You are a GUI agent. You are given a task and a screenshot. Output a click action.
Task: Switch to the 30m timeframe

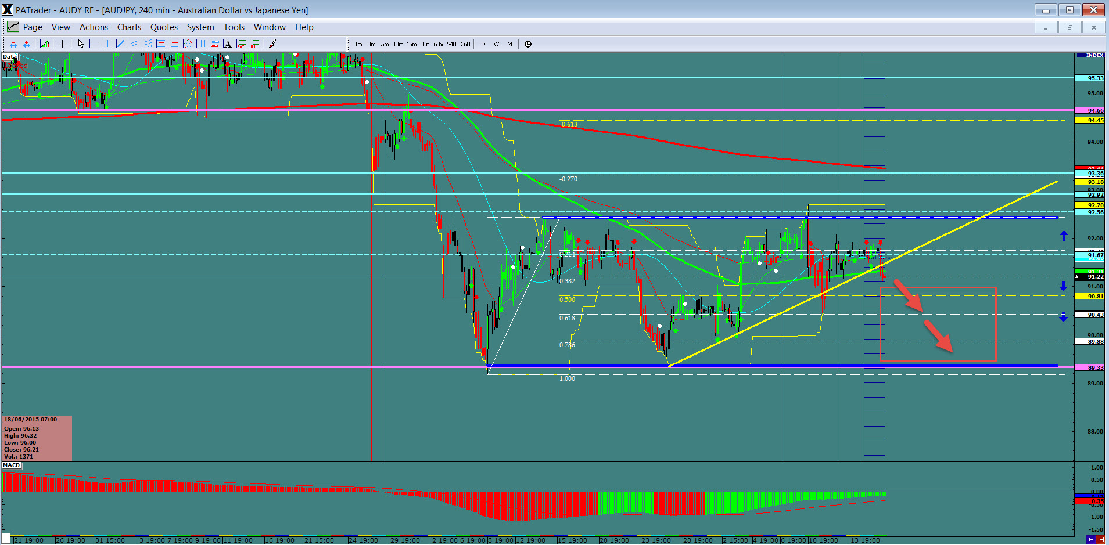tap(425, 44)
